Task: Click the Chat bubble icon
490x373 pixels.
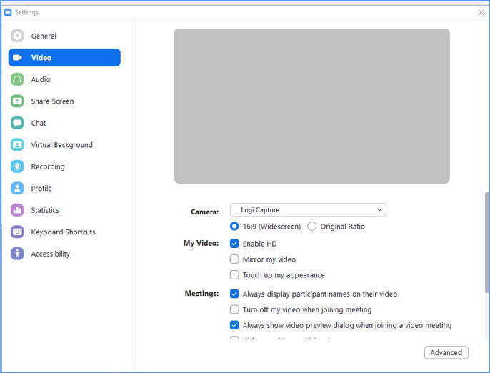Action: [x=17, y=123]
